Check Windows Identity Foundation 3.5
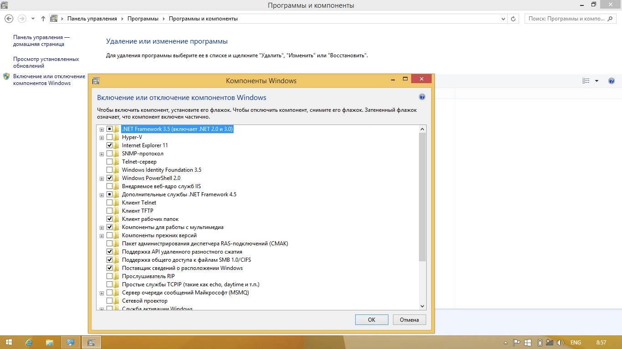The image size is (622, 349). pyautogui.click(x=109, y=170)
